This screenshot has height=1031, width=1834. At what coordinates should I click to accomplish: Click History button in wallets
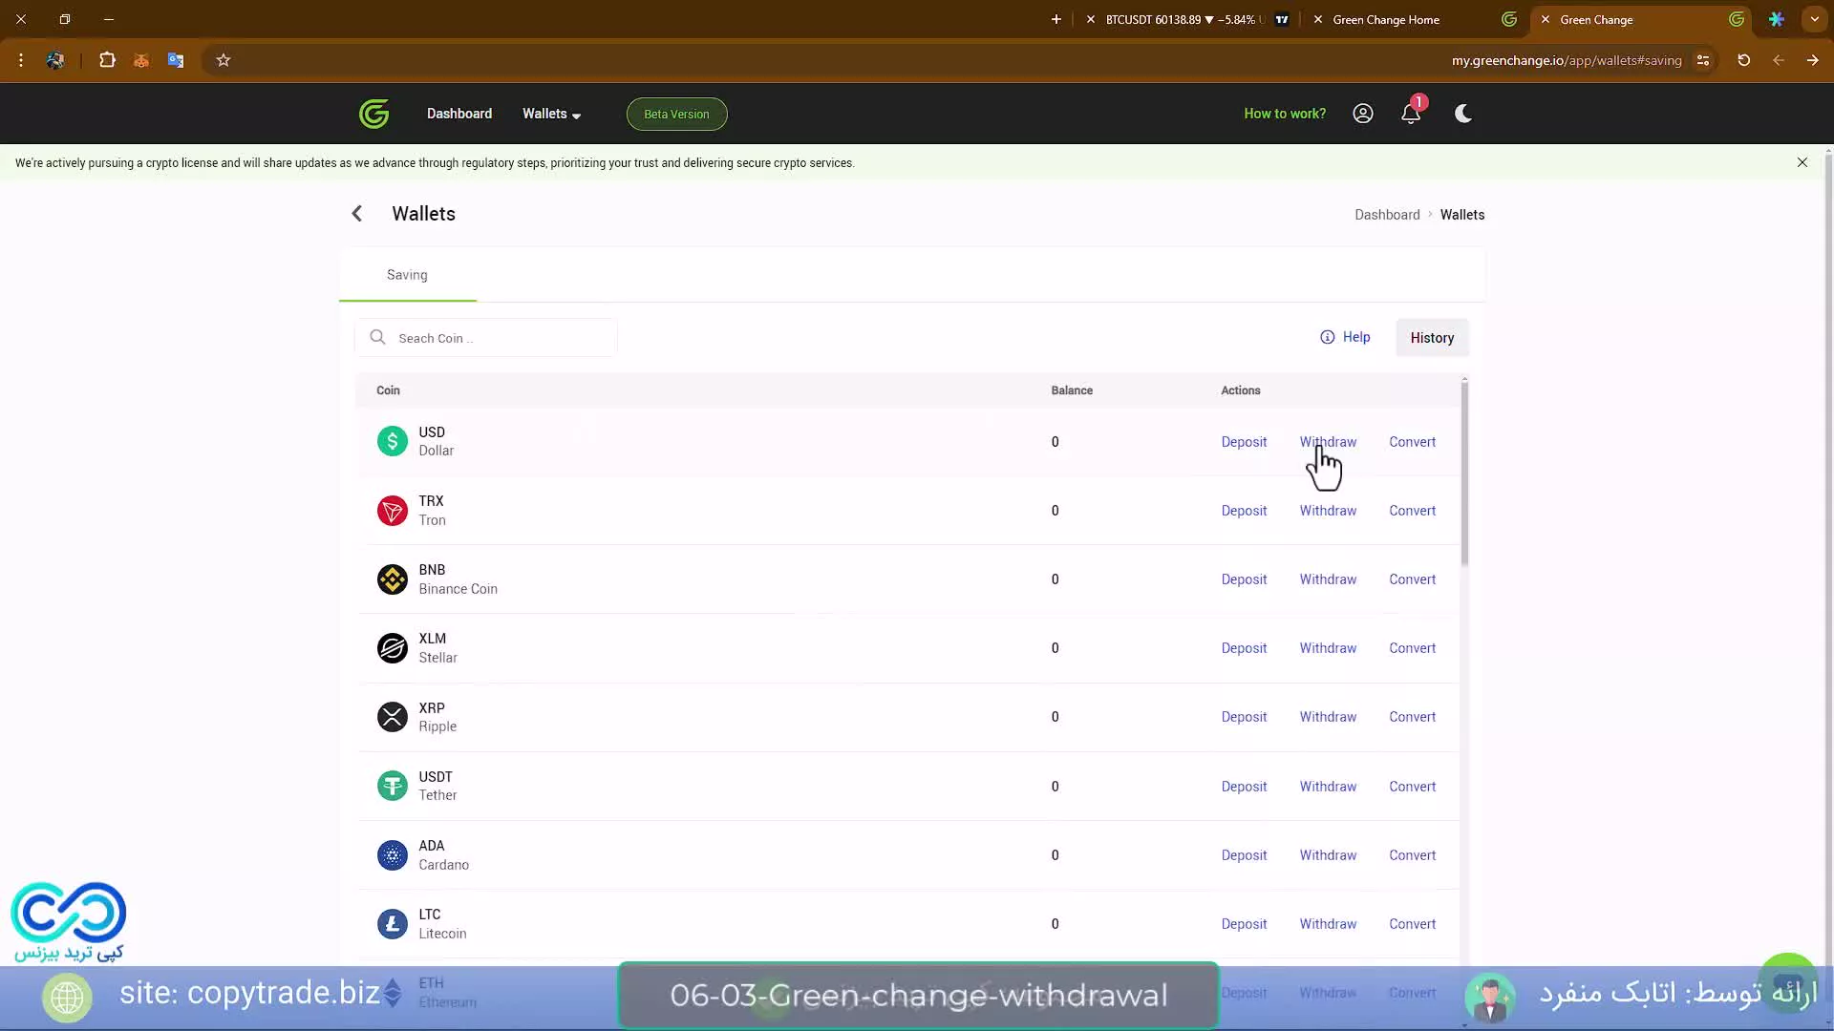[x=1431, y=337]
